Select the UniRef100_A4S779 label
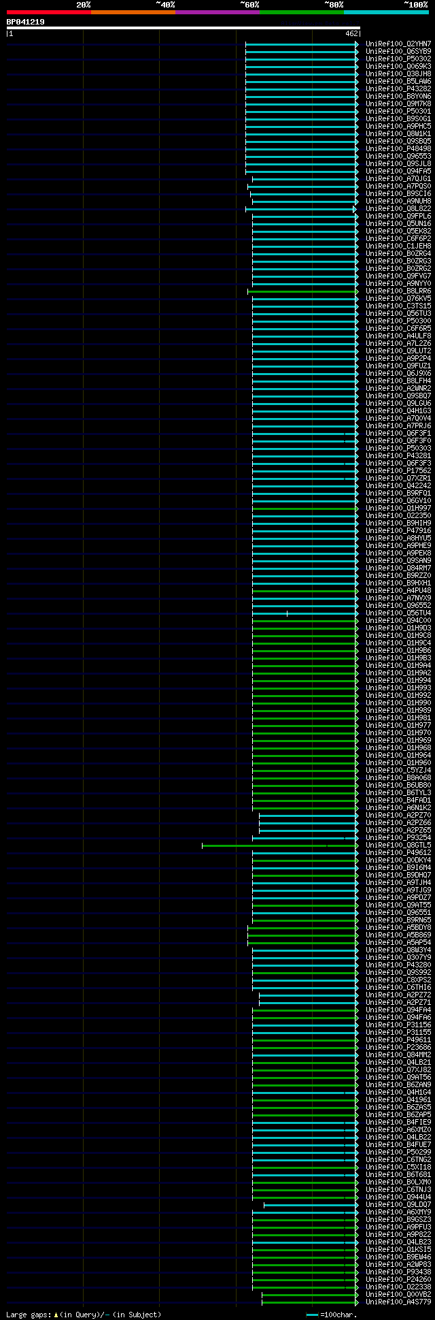Image resolution: width=435 pixels, height=1320 pixels. [398, 1302]
